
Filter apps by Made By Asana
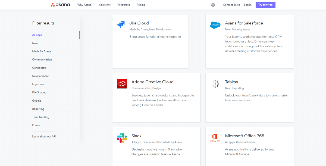[x=41, y=51]
